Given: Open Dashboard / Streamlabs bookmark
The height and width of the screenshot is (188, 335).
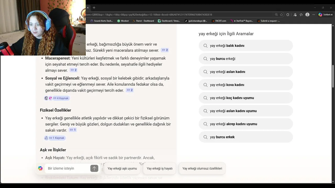Looking at the screenshot, I should point(169,21).
